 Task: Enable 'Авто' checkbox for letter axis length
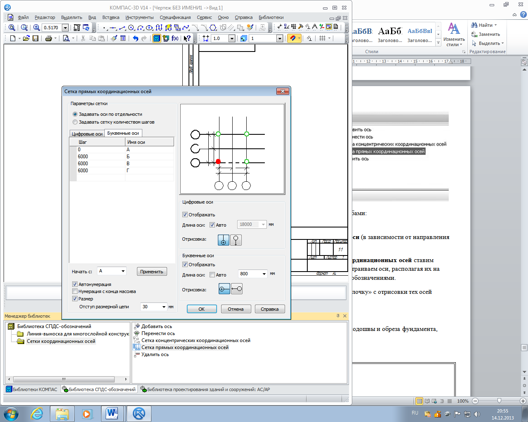212,275
